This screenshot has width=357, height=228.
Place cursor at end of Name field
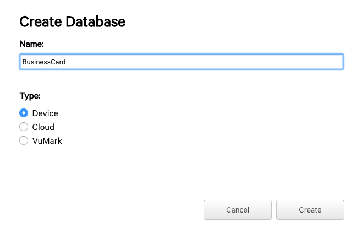point(67,62)
